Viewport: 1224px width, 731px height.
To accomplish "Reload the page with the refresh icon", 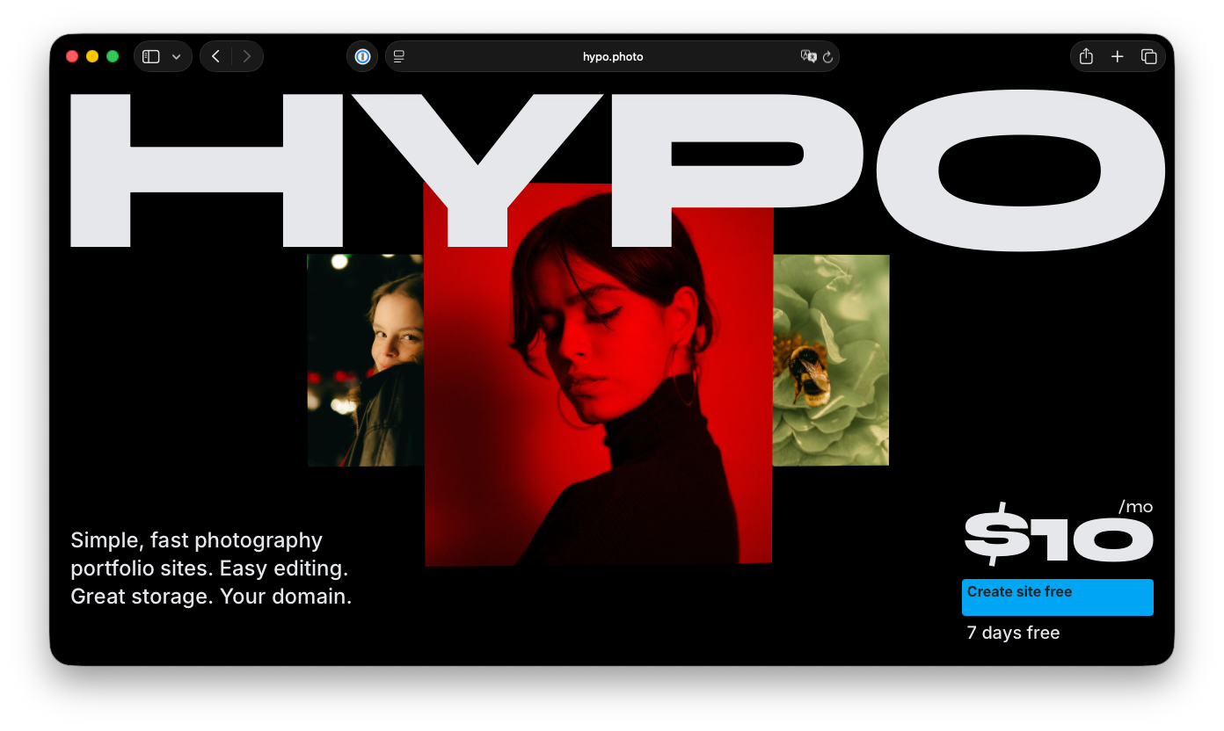I will 827,57.
